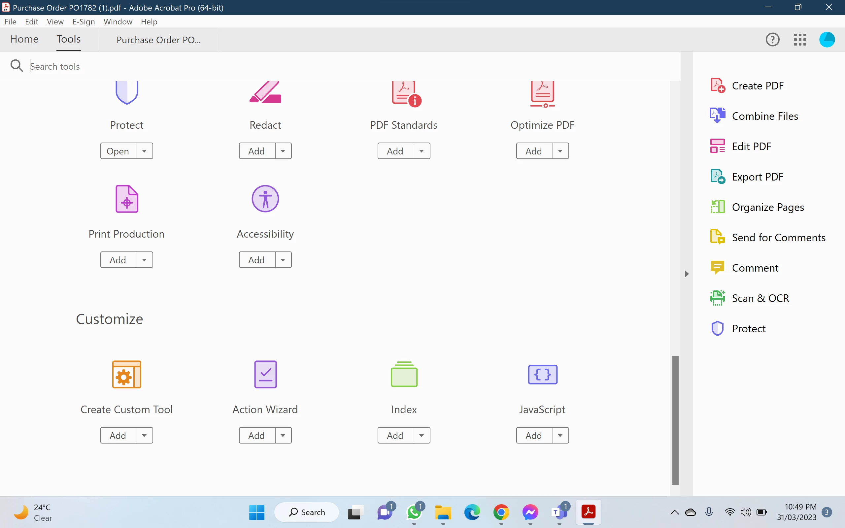
Task: Switch to the Home tab
Action: 24,39
